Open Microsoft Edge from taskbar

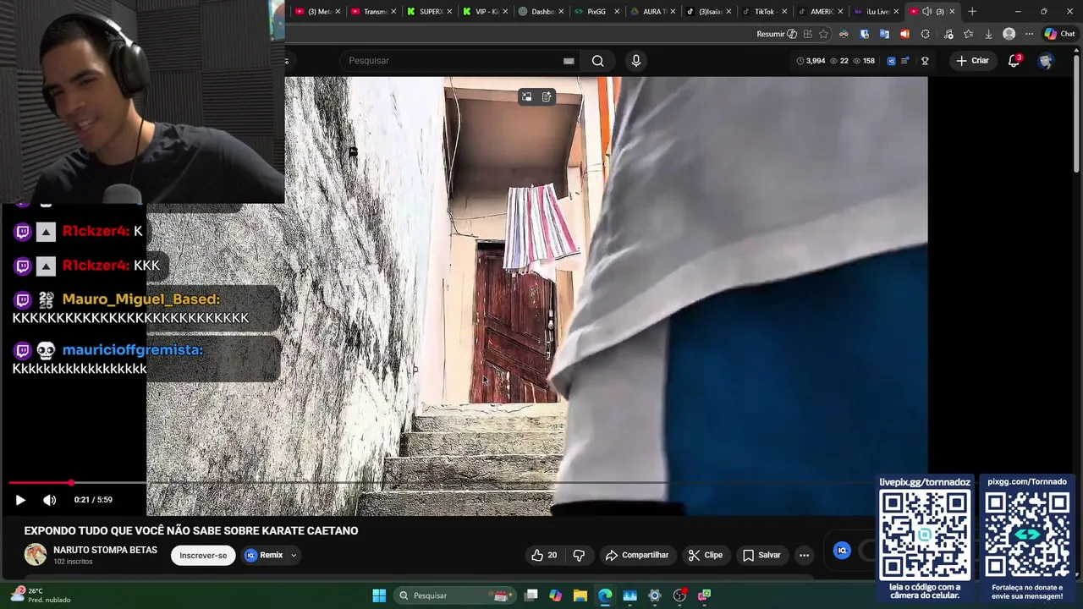point(605,595)
